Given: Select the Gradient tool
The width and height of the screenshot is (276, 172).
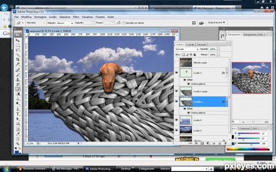Looking at the screenshot, I should (17, 94).
